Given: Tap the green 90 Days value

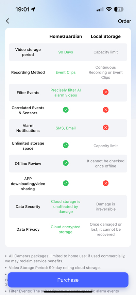Looking at the screenshot, I should tap(66, 52).
